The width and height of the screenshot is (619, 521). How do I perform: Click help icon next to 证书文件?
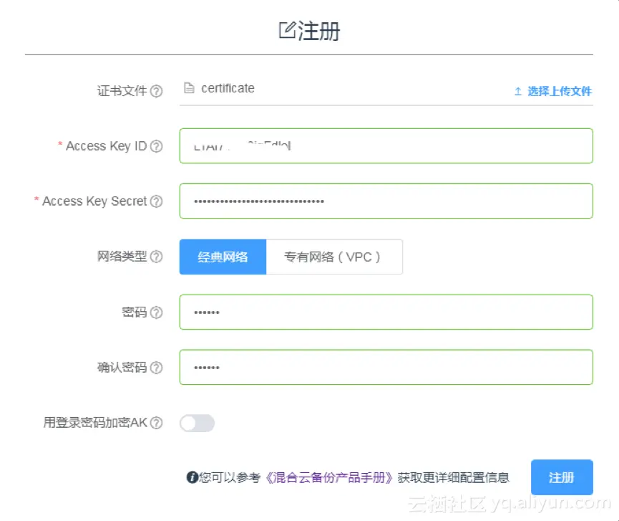[x=156, y=91]
